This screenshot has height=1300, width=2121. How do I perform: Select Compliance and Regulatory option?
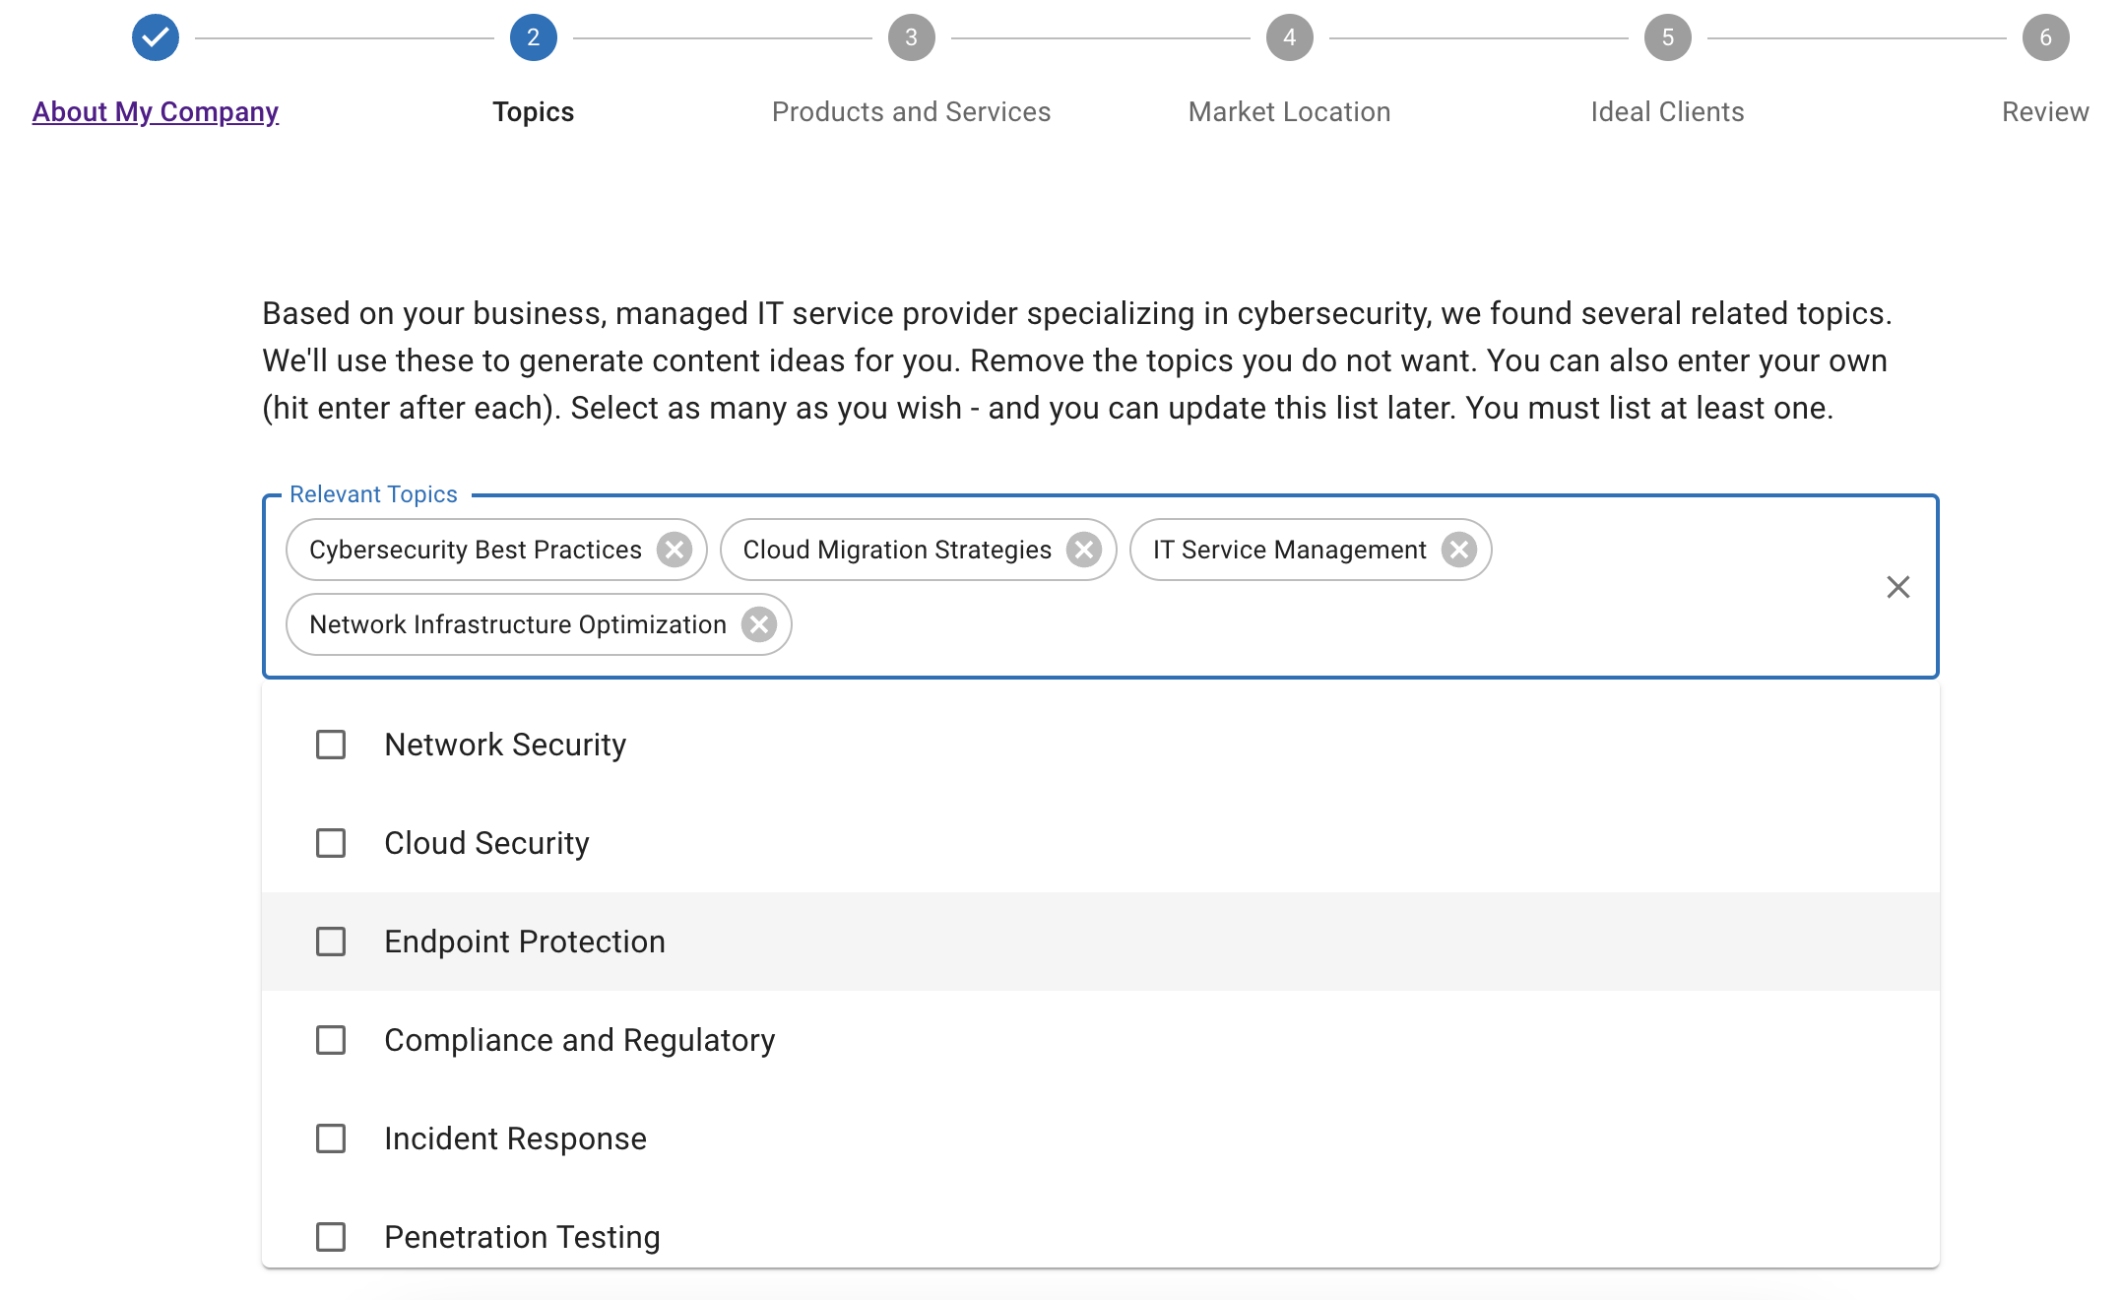coord(579,1040)
